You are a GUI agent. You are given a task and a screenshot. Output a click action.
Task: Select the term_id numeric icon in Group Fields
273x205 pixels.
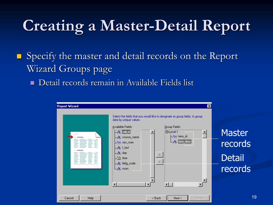(175, 136)
